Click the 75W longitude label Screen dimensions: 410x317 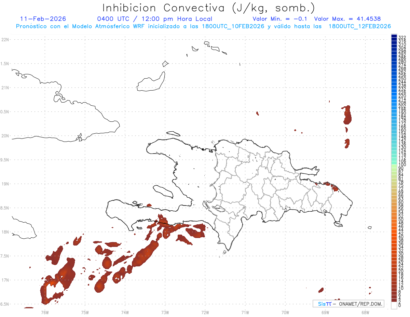85,312
